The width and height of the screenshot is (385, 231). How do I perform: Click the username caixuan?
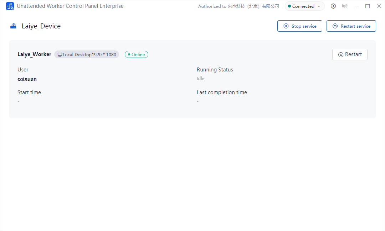[x=27, y=79]
